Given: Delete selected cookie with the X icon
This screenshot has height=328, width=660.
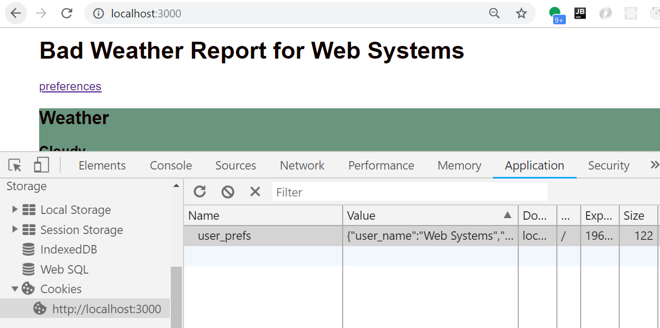Looking at the screenshot, I should [x=255, y=192].
